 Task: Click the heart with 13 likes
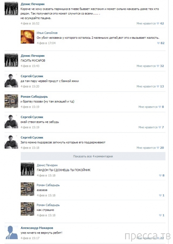(x=158, y=86)
